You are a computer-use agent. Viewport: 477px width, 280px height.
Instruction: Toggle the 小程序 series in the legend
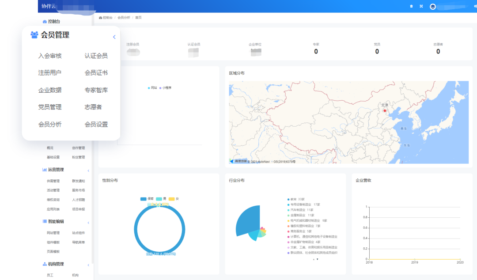(x=167, y=88)
